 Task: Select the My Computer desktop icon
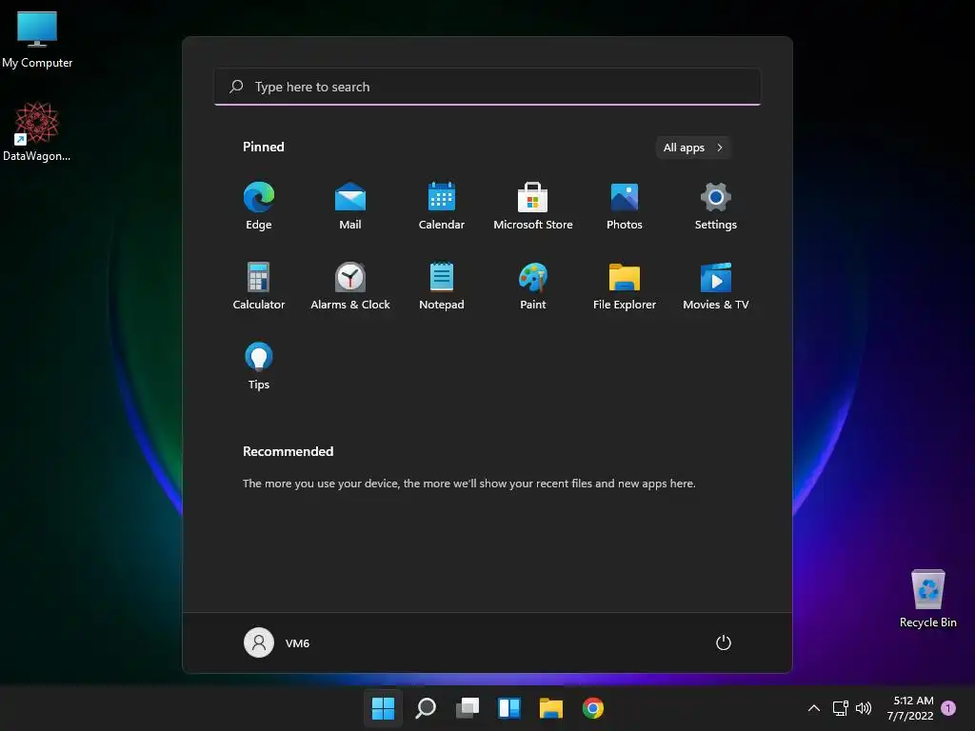tap(37, 39)
